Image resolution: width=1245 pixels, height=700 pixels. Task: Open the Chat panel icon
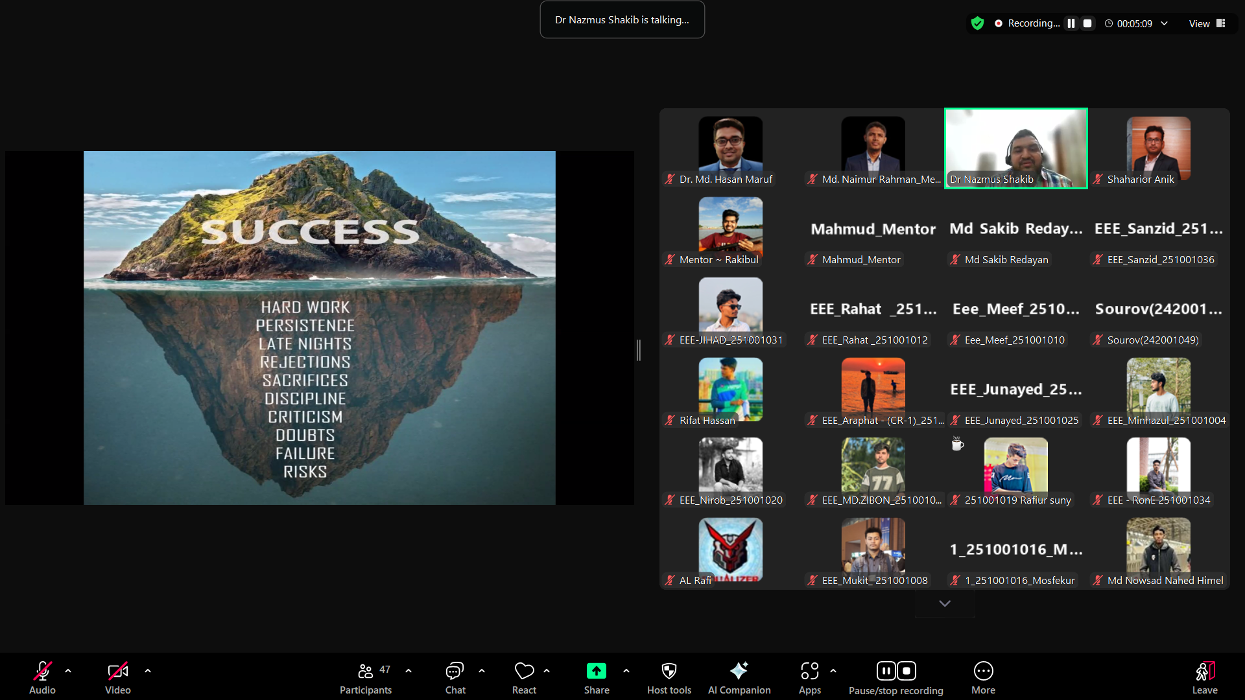[455, 671]
